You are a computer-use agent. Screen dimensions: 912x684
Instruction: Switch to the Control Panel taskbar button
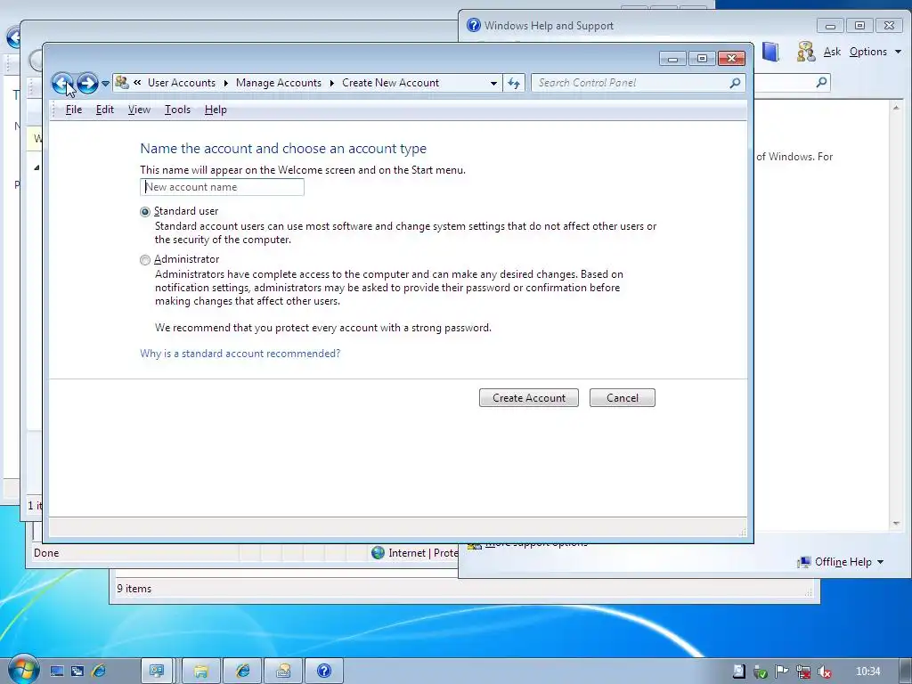pos(157,672)
